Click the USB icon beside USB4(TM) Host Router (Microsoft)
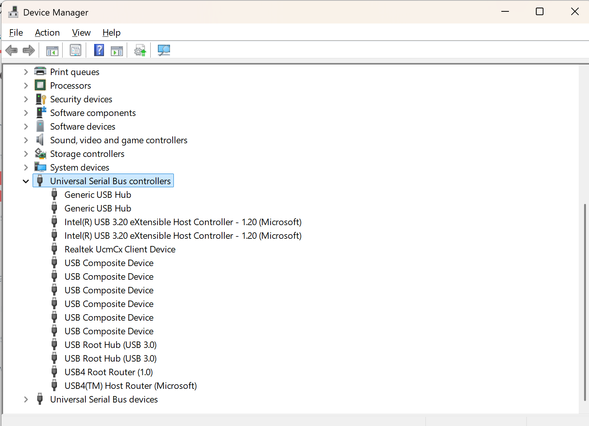Viewport: 589px width, 426px height. coord(54,385)
